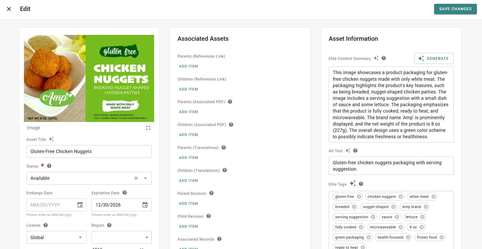Add item under Parent Revision

[188, 203]
